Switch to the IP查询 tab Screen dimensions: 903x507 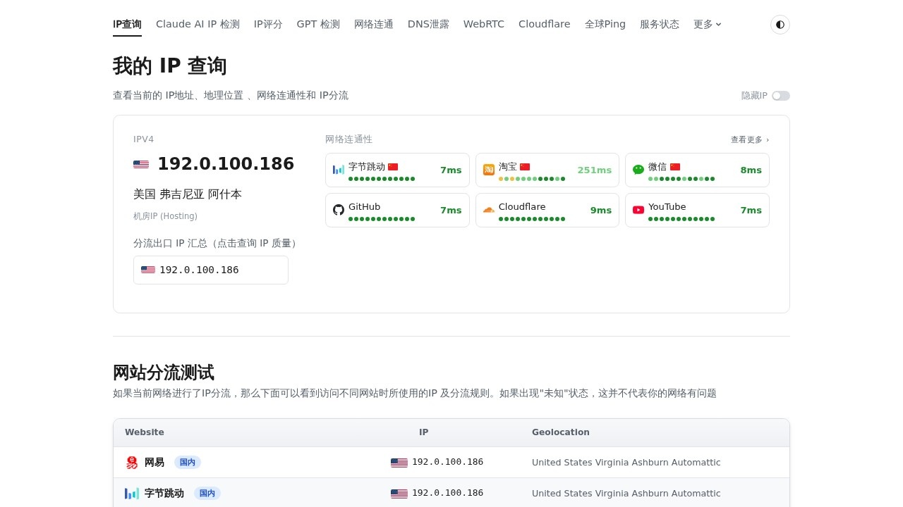[x=127, y=24]
